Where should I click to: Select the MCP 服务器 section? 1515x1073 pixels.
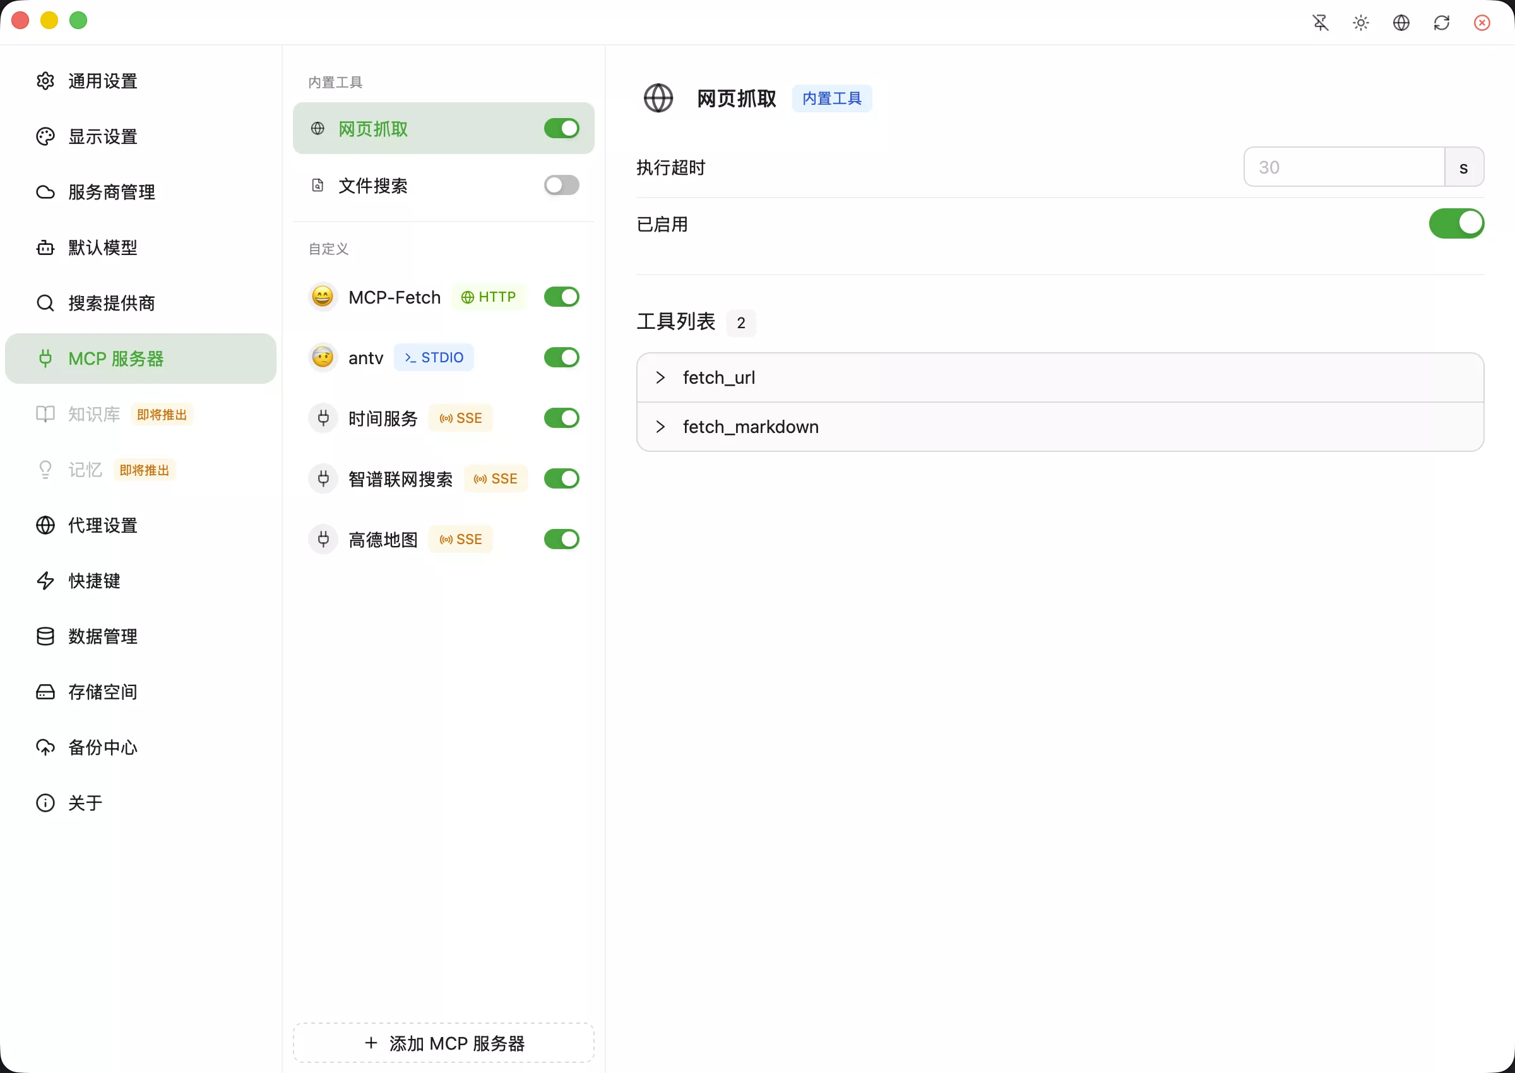pos(116,358)
